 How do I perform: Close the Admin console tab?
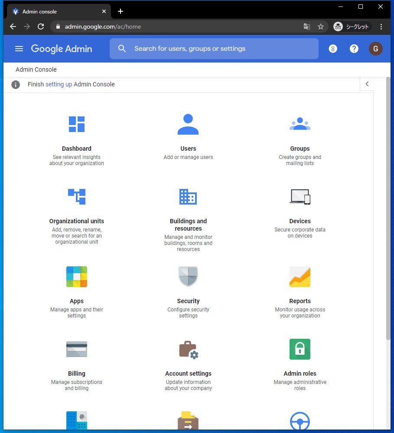104,11
